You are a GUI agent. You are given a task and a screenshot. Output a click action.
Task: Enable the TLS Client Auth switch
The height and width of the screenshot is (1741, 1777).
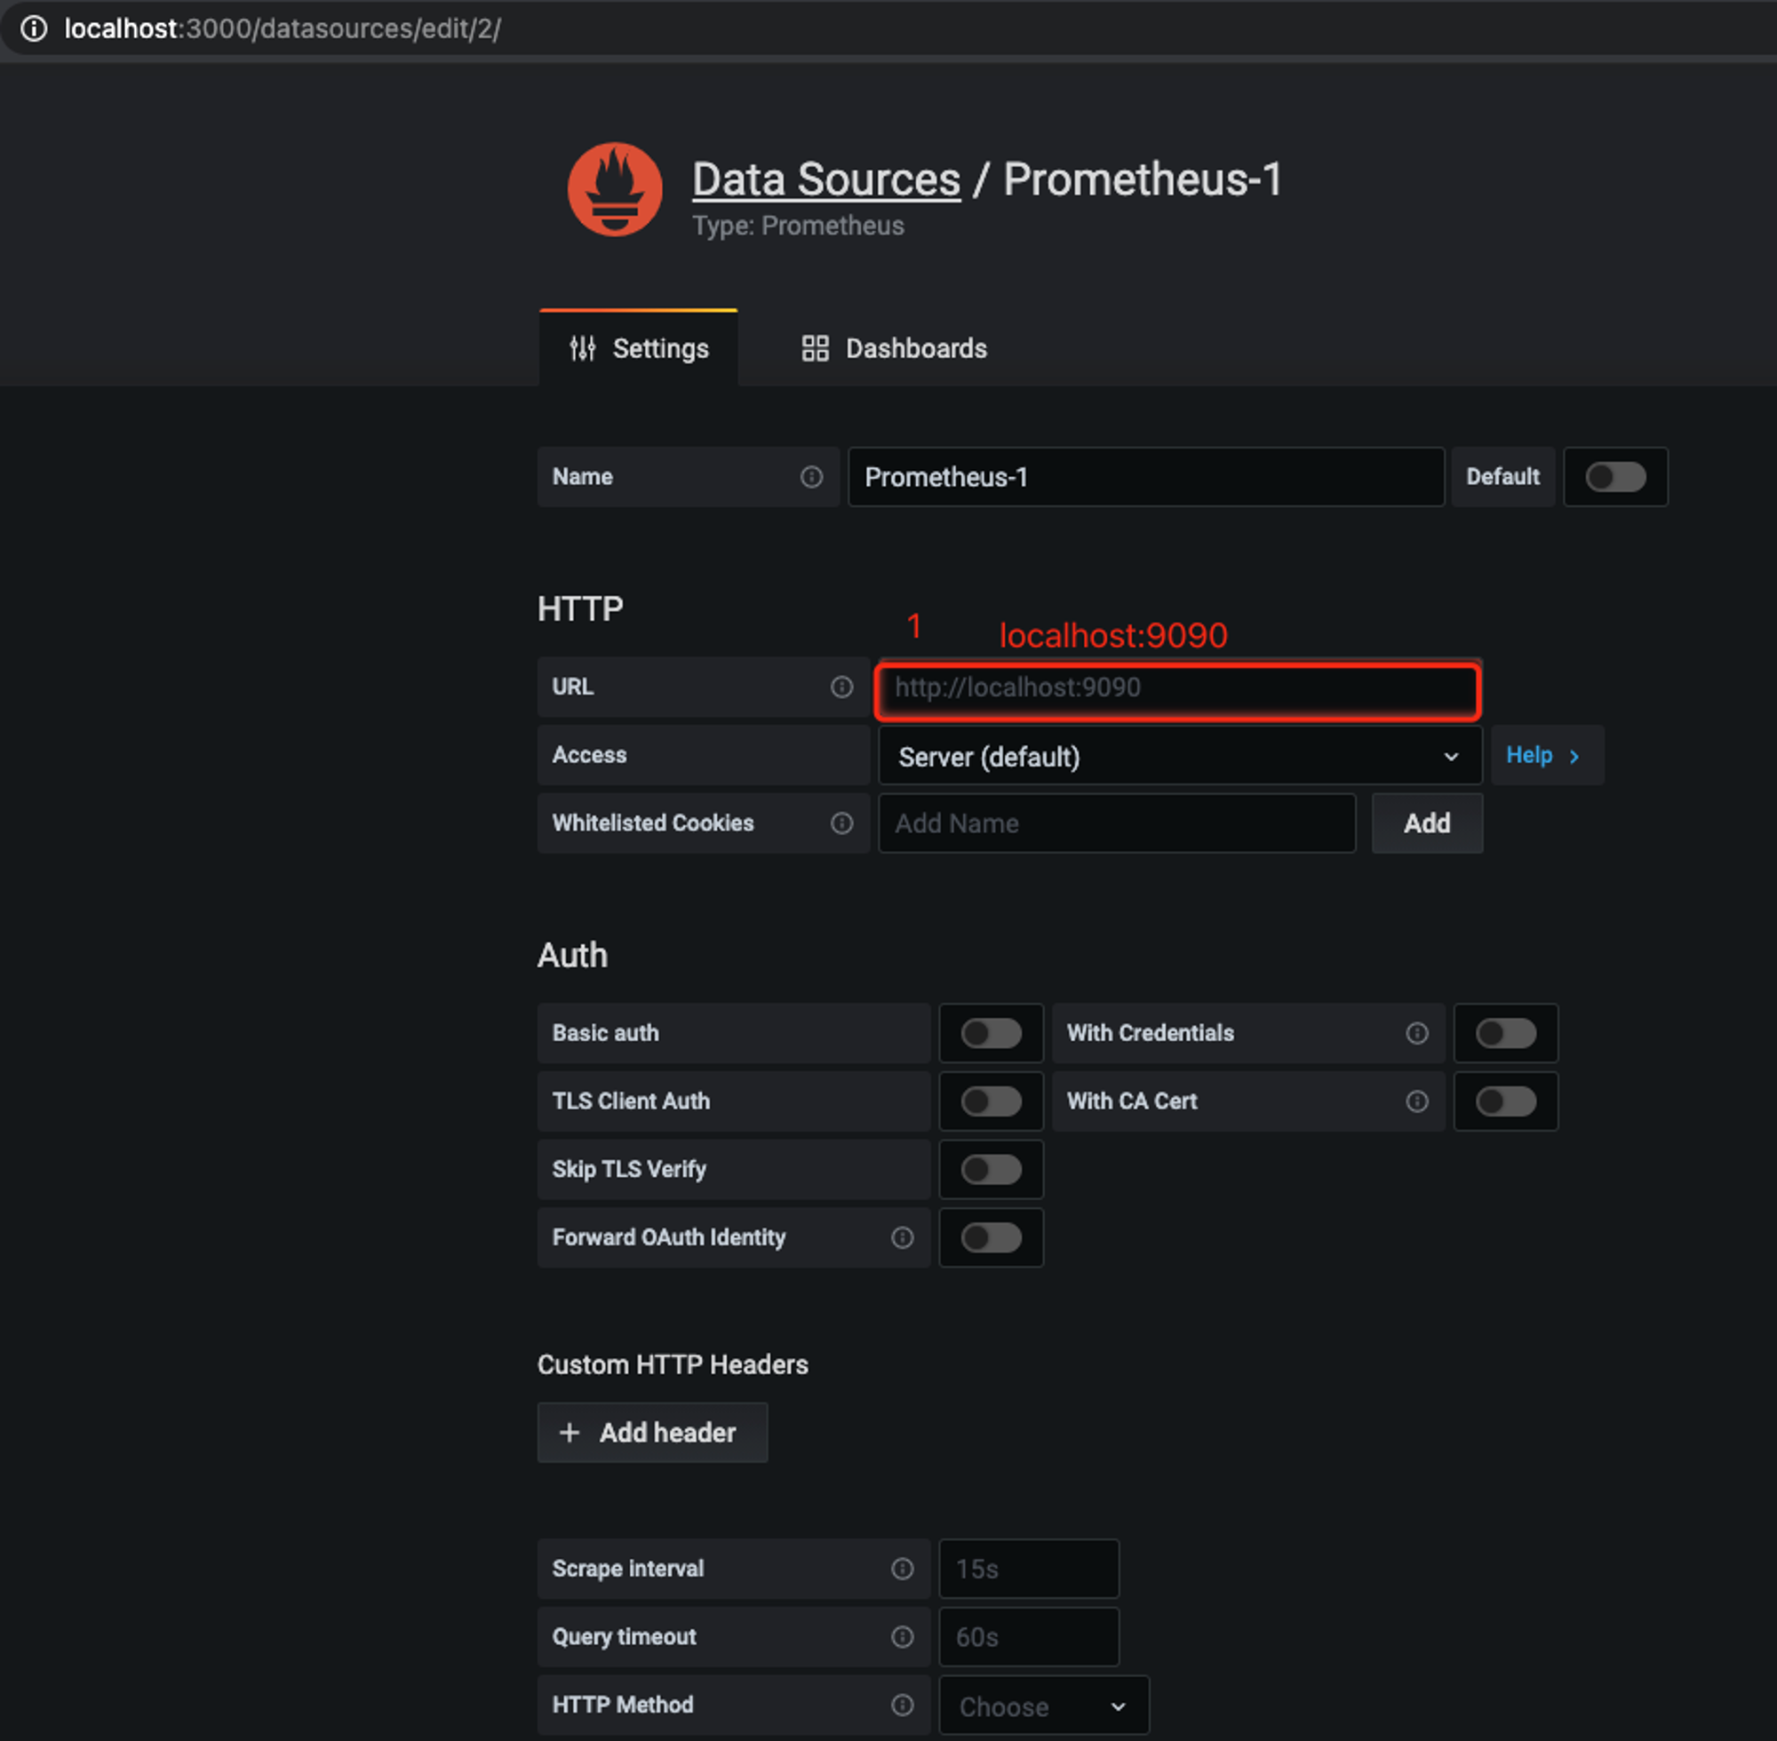tap(992, 1101)
